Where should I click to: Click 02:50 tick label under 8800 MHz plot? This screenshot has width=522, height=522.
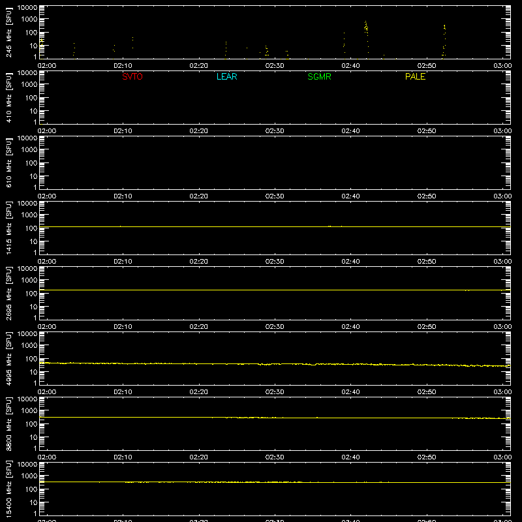pyautogui.click(x=427, y=457)
